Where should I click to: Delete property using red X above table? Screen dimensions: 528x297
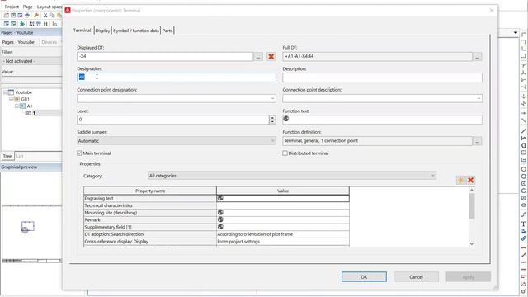pos(471,180)
